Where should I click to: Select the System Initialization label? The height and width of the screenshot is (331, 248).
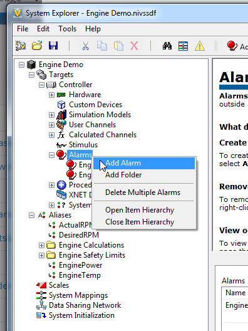[81, 315]
